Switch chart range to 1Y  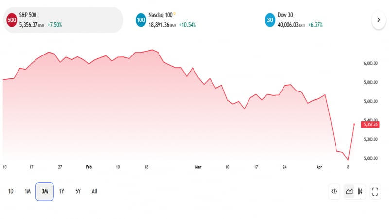coord(61,191)
